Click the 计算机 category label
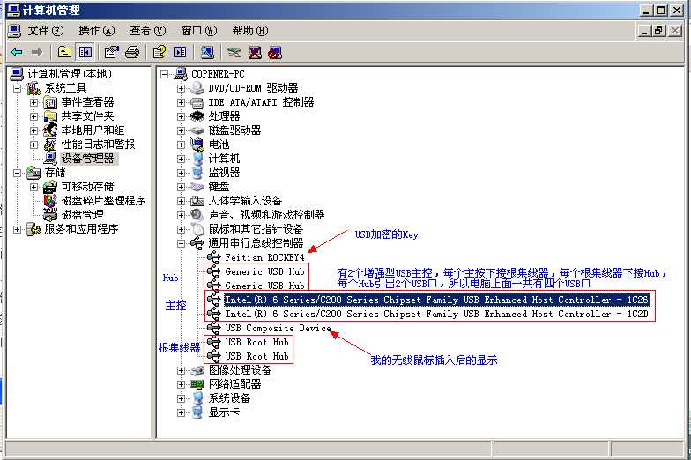The height and width of the screenshot is (460, 691). (224, 159)
